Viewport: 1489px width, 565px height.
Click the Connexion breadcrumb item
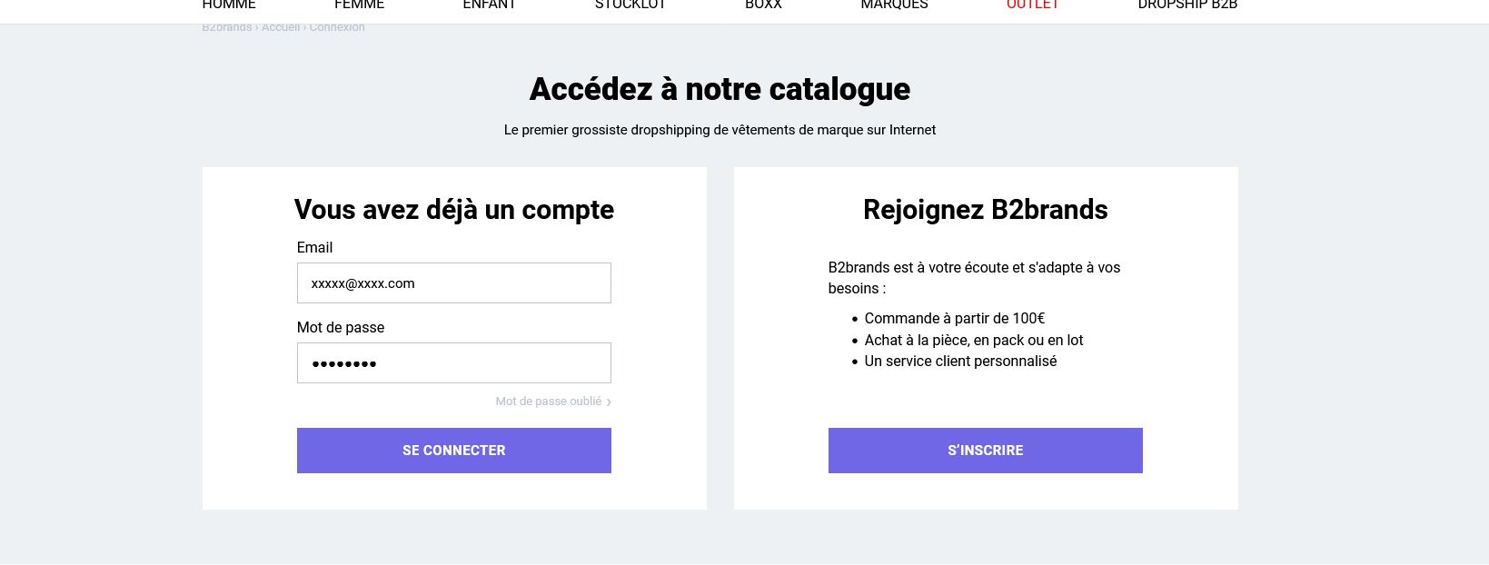[x=337, y=28]
